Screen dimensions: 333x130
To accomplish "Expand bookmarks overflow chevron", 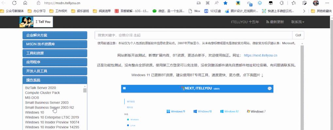I will (x=304, y=11).
